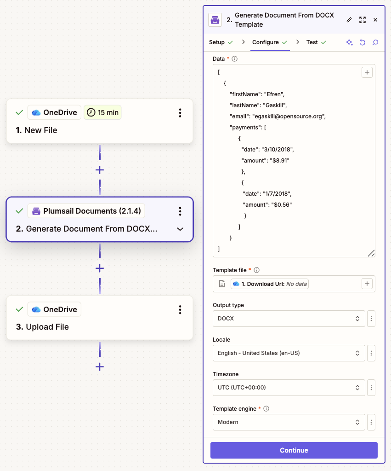Expand the step panel to fullscreen
This screenshot has height=471, width=391.
[x=363, y=20]
